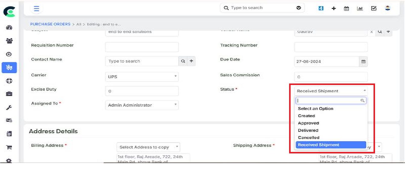Open the dashboard icon in sidebar
Viewport: 410px width, 170px height.
pyautogui.click(x=9, y=28)
